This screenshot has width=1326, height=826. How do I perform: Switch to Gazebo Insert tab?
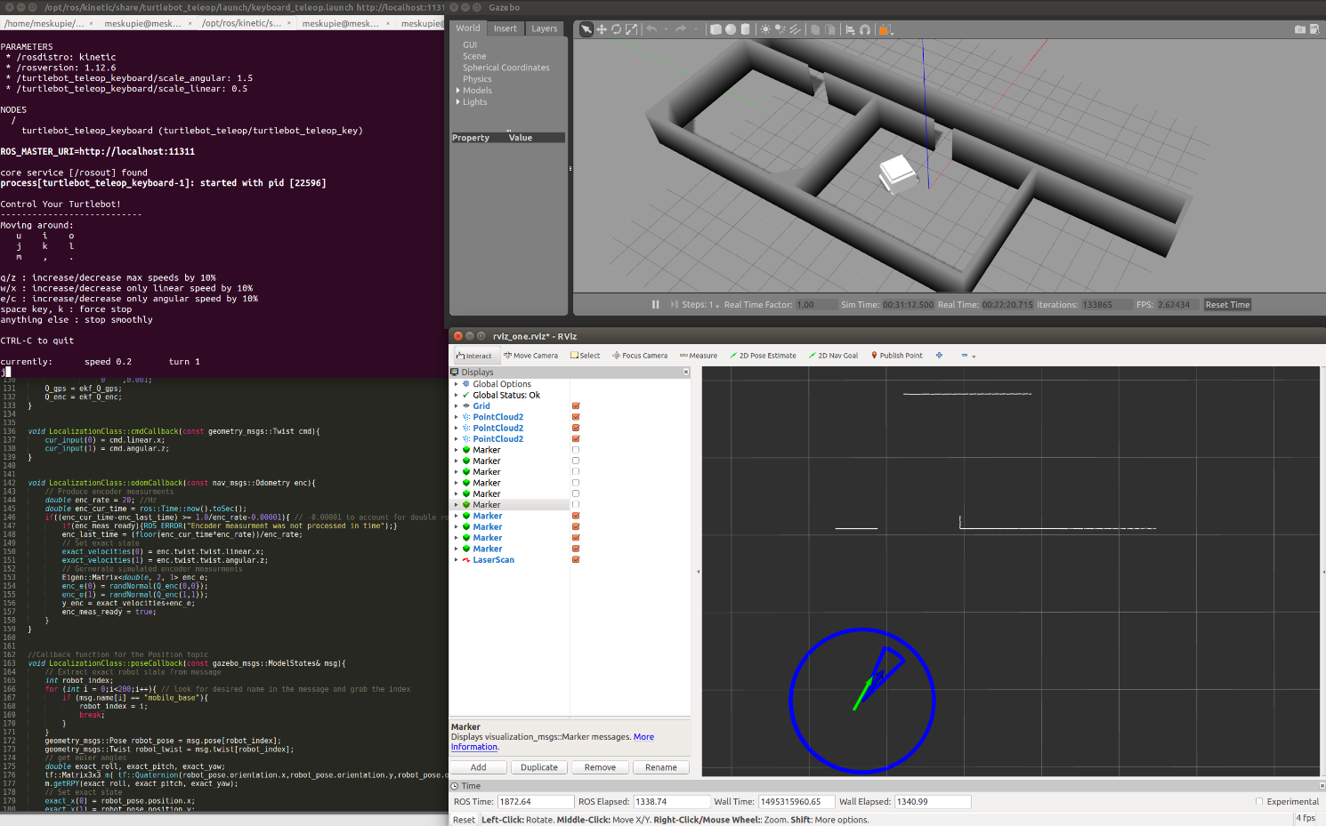[x=505, y=28]
